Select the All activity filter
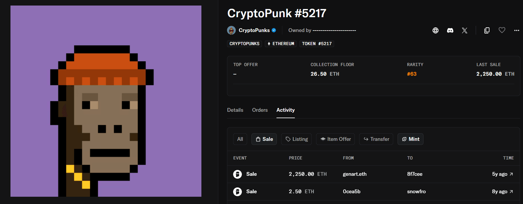 coord(240,139)
